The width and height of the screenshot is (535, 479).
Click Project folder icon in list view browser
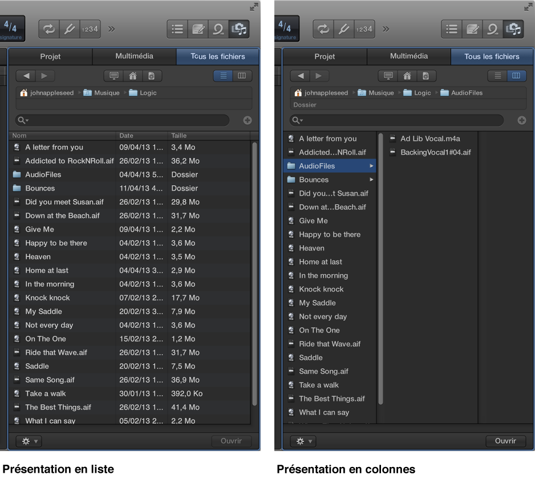tap(151, 76)
